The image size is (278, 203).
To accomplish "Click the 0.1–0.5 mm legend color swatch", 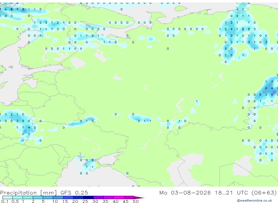I will coord(8,197).
